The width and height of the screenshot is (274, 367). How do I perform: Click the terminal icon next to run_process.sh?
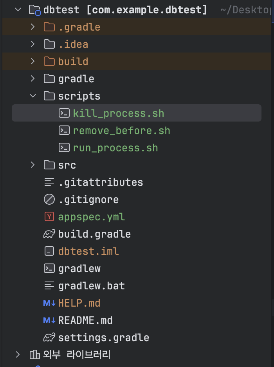(x=64, y=148)
